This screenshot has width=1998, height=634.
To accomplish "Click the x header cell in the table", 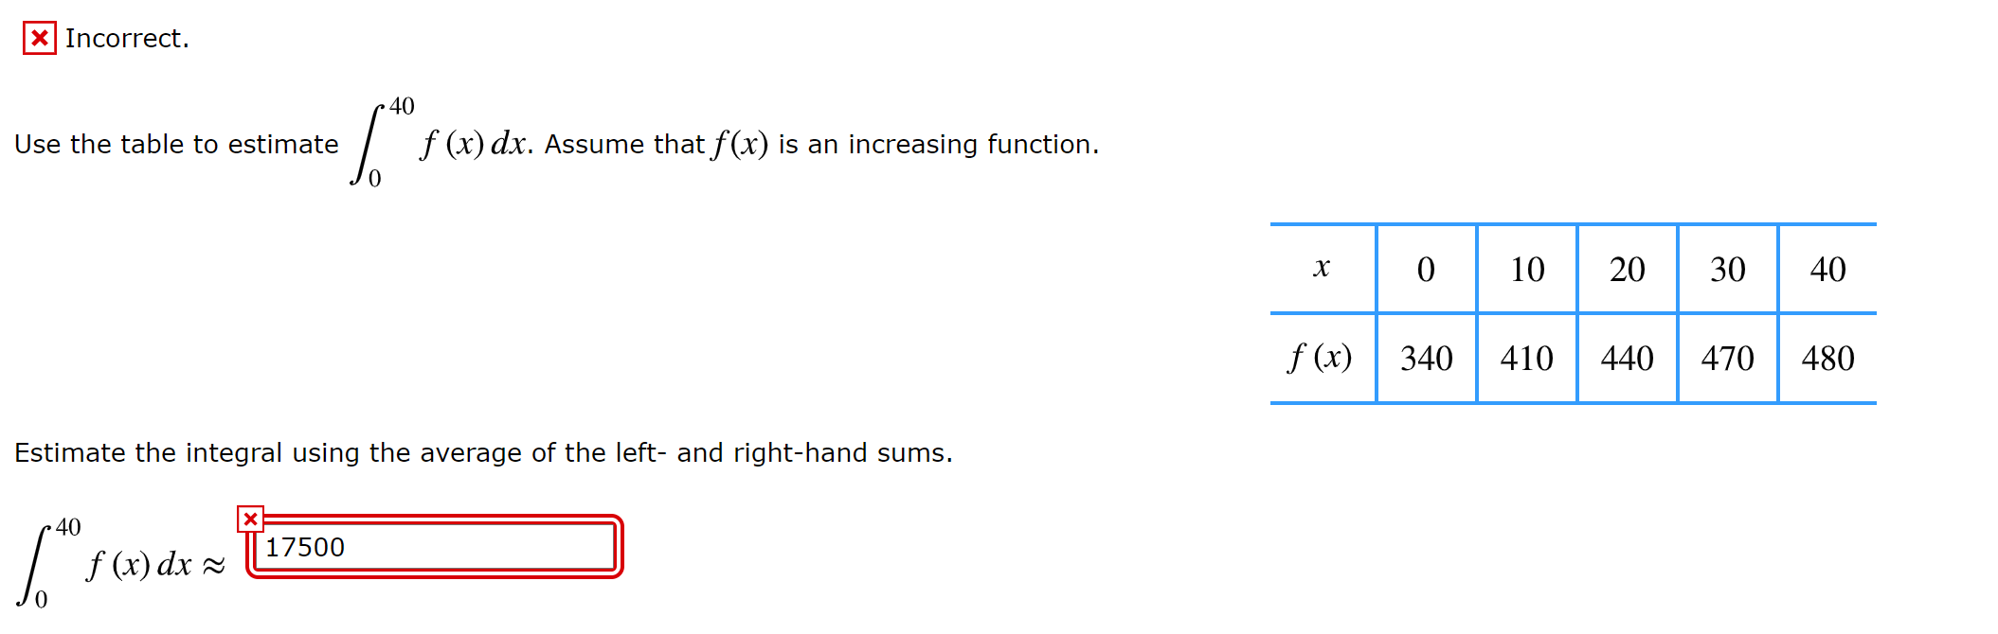I will click(1322, 270).
